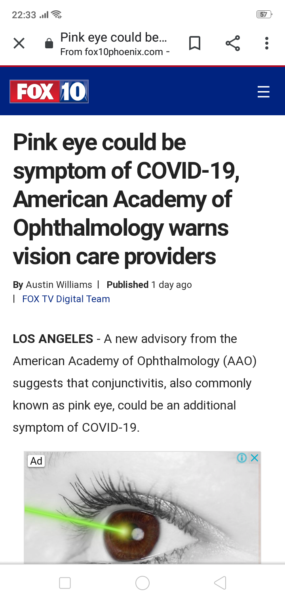Image resolution: width=285 pixels, height=602 pixels.
Task: Open the three-dot overflow menu
Action: click(267, 43)
